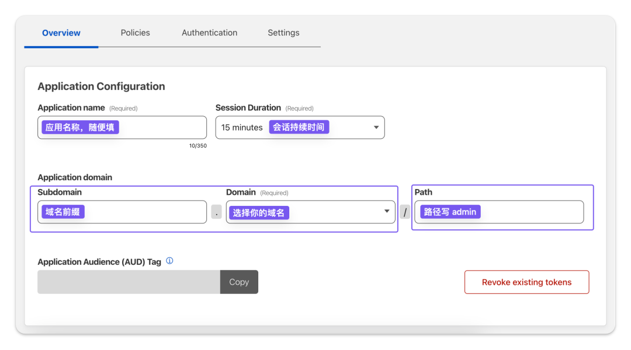Click the AUD Tag info icon
Screen dimensions: 631x350
169,261
